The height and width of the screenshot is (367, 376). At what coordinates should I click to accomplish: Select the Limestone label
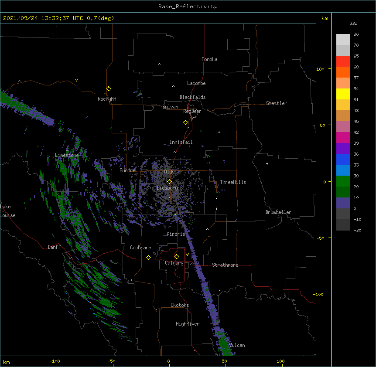(x=67, y=155)
